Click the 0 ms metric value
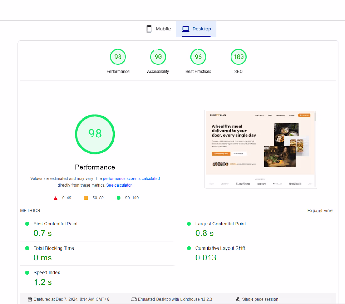Image resolution: width=345 pixels, height=304 pixels. point(43,258)
